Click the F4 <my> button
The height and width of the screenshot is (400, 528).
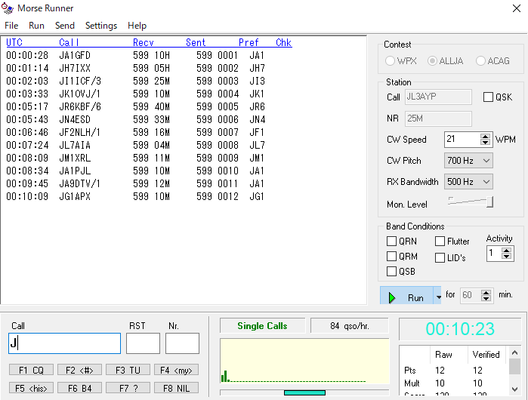pos(176,370)
